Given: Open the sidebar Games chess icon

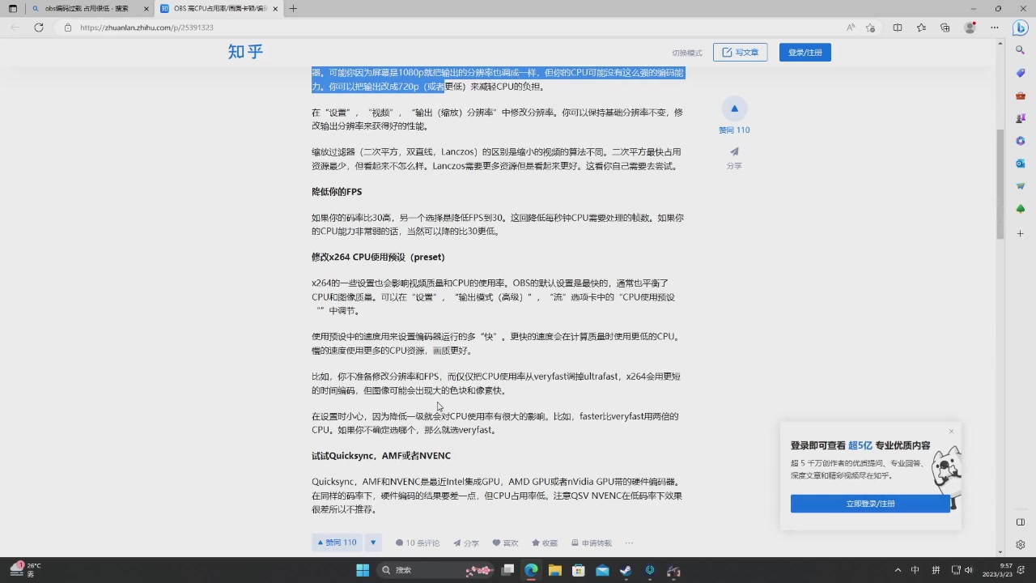Looking at the screenshot, I should tap(1021, 118).
